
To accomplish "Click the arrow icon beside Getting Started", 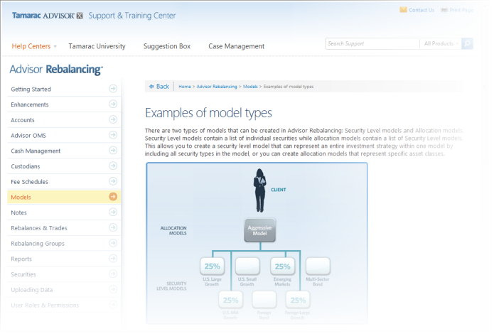I will pyautogui.click(x=112, y=89).
